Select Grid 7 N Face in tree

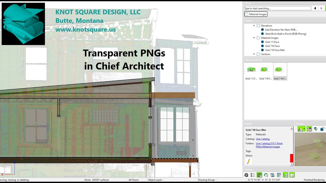pyautogui.click(x=272, y=46)
